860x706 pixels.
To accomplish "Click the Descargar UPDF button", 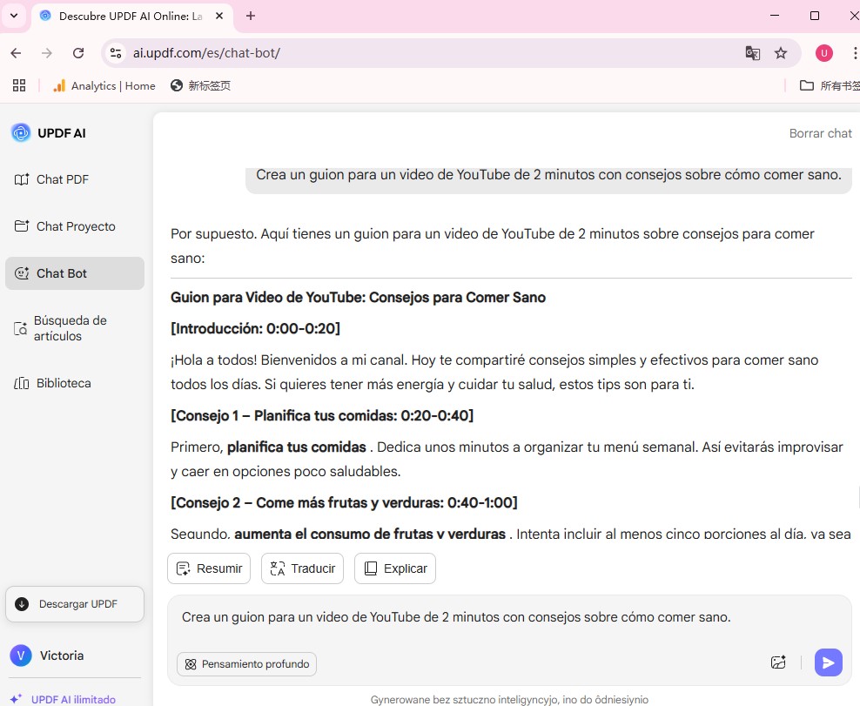I will (x=75, y=604).
